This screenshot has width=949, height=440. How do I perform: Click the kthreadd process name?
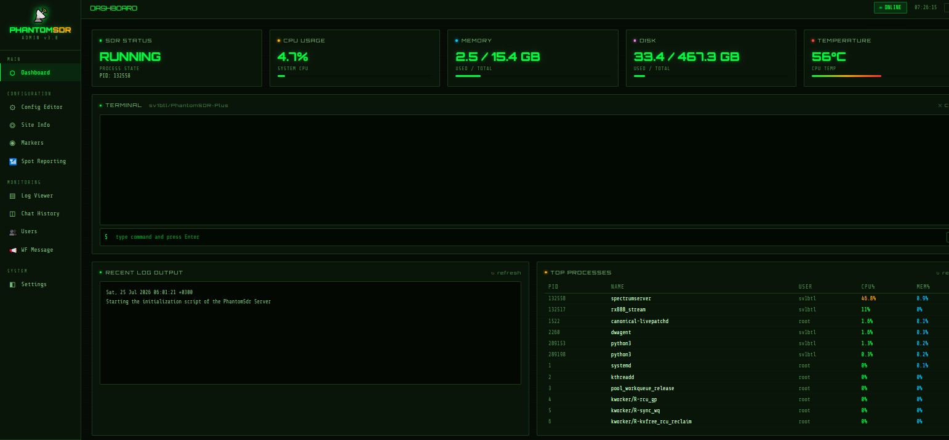click(622, 377)
